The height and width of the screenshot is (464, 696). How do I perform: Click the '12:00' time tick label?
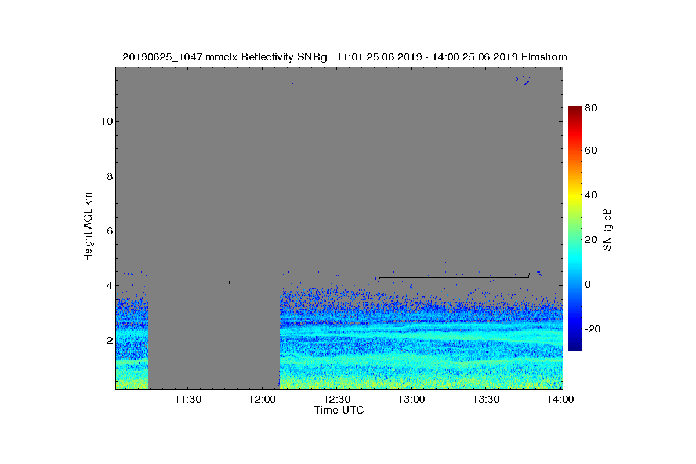point(262,399)
